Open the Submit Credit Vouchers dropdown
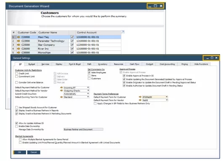Screen dimensions: 223x161 [x=88, y=94]
